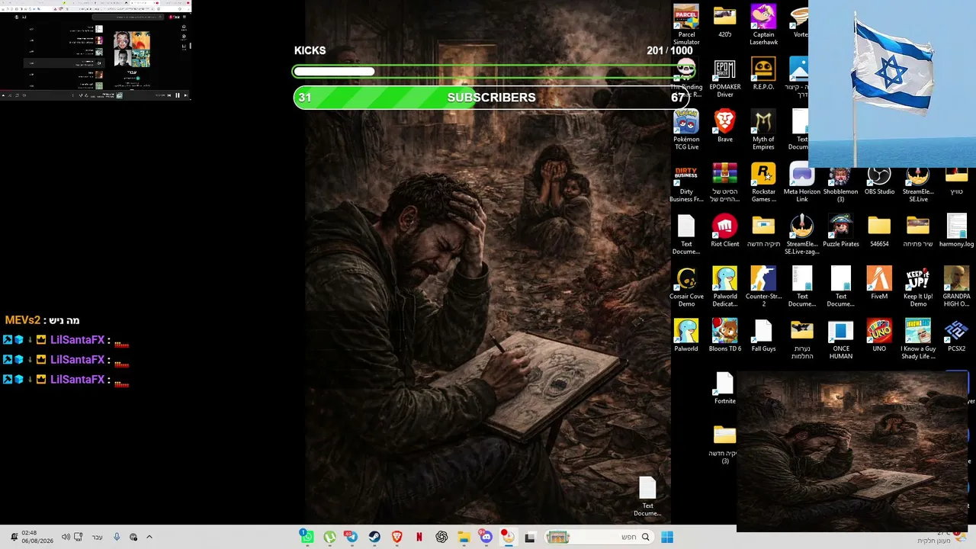Viewport: 976px width, 549px height.
Task: Open the ChatGPT taskbar icon
Action: point(441,537)
